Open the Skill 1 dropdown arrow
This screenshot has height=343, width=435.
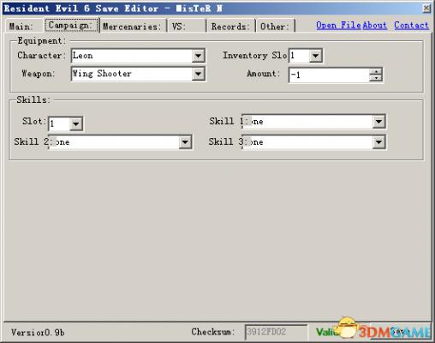pos(378,122)
